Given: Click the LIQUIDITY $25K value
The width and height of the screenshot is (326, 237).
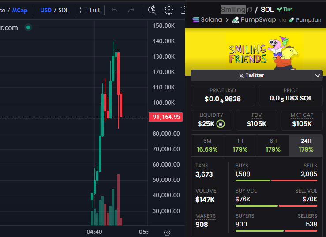Looking at the screenshot, I should tap(206, 124).
